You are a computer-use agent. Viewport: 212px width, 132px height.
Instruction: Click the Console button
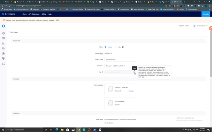(x=205, y=14)
